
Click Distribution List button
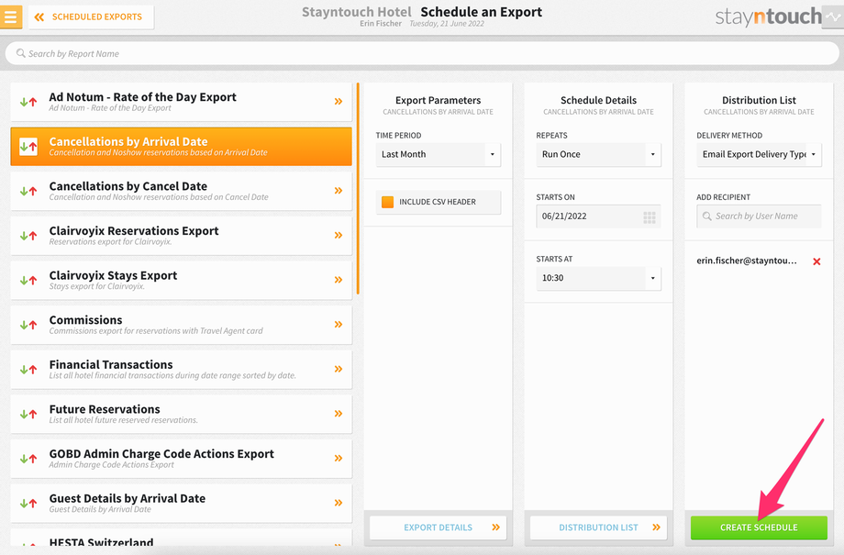click(598, 527)
